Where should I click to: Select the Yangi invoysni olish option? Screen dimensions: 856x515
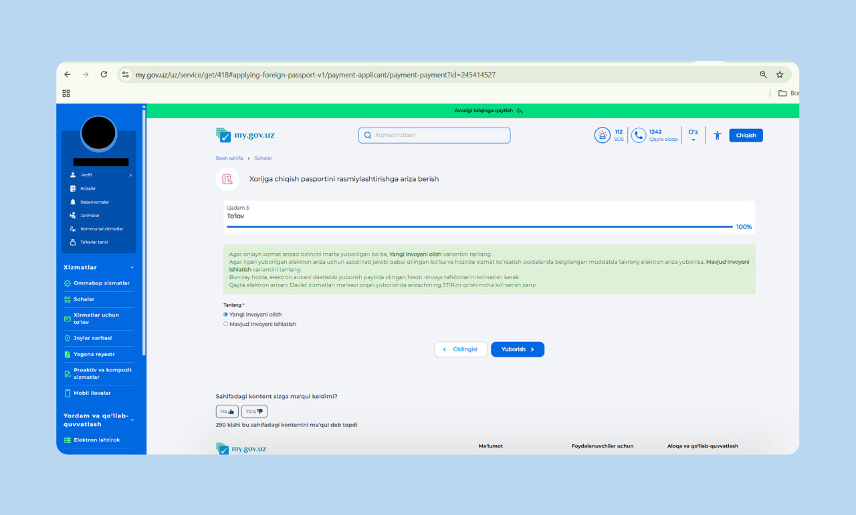(x=226, y=314)
